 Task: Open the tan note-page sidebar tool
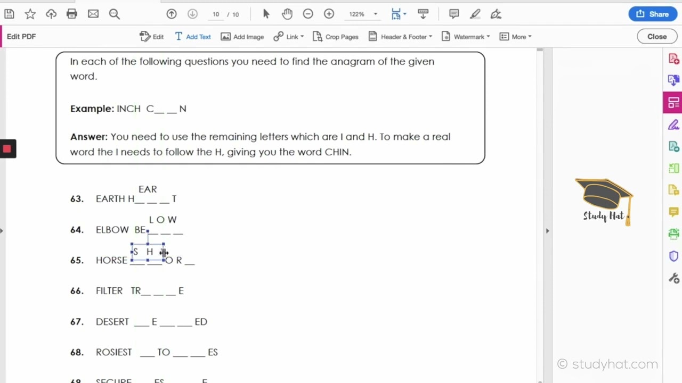[673, 190]
